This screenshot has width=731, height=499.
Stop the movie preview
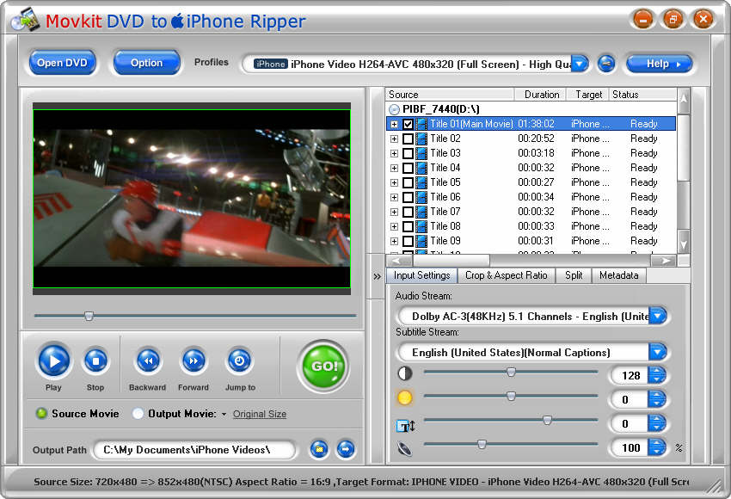[95, 360]
